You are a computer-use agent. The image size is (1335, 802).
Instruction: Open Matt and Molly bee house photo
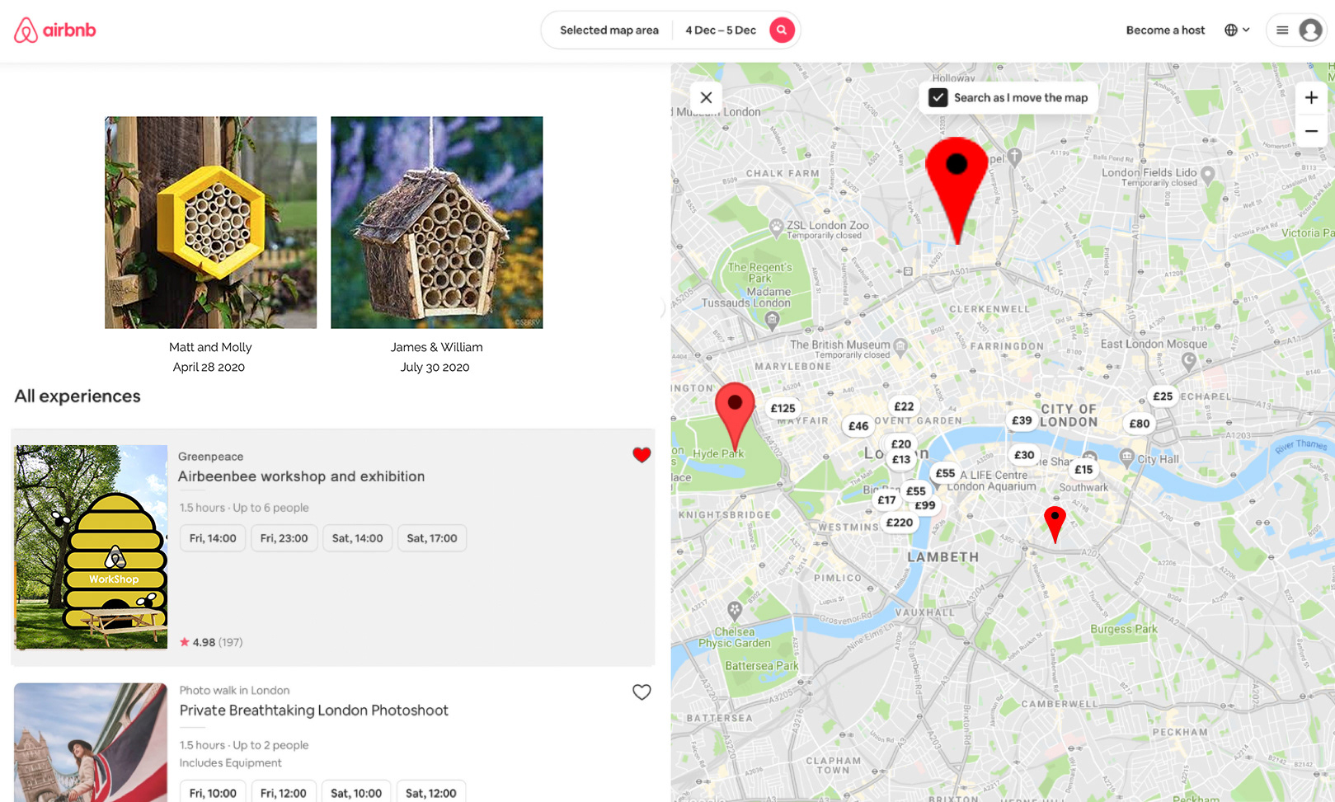(210, 223)
